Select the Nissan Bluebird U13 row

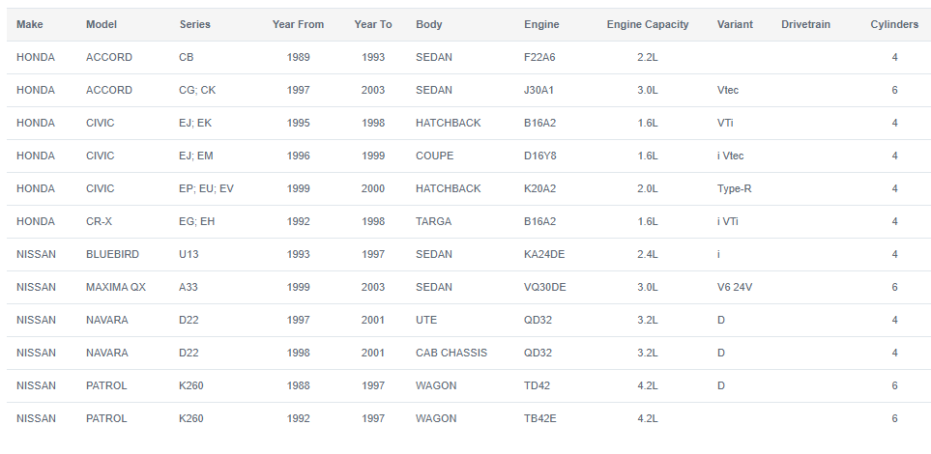(x=469, y=255)
